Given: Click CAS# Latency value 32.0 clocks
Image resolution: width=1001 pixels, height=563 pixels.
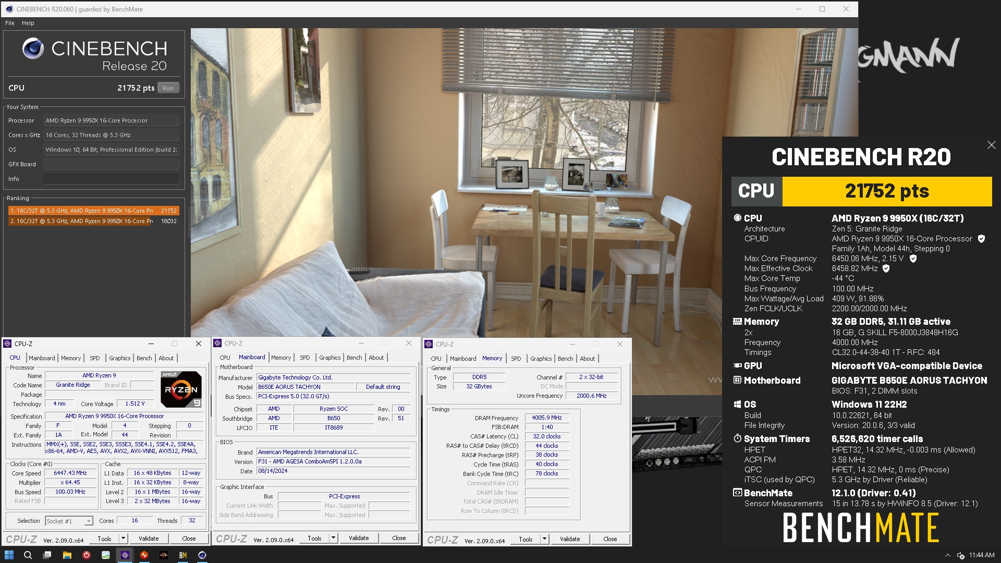Looking at the screenshot, I should 547,436.
